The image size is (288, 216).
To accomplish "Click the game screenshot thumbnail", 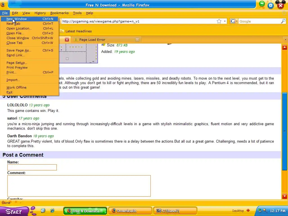I will tap(78, 53).
